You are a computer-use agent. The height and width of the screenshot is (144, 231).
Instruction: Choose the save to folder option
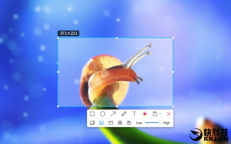click(x=111, y=123)
